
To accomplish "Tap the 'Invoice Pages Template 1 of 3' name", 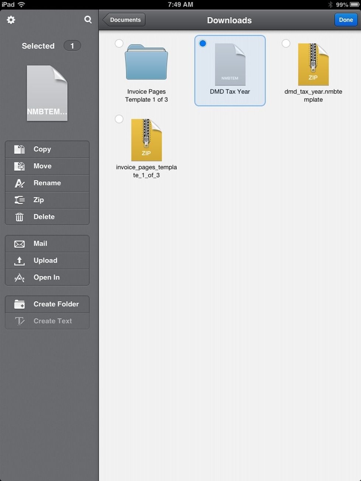I will click(x=146, y=96).
